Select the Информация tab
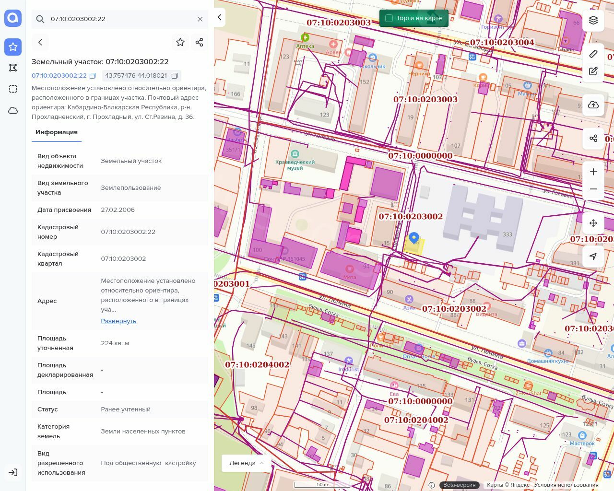The width and height of the screenshot is (614, 491). click(x=57, y=132)
